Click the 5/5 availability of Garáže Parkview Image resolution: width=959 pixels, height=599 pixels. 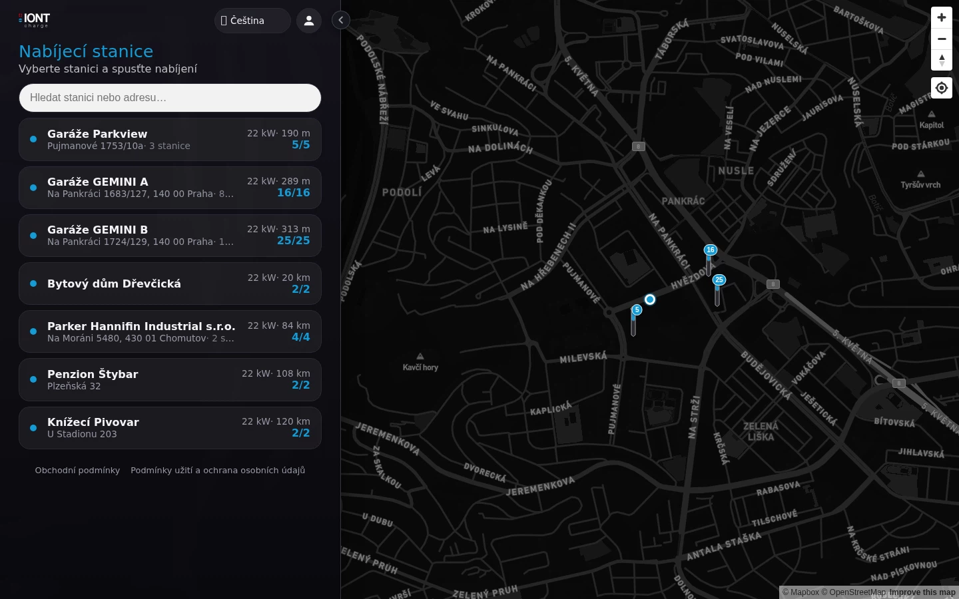[301, 145]
